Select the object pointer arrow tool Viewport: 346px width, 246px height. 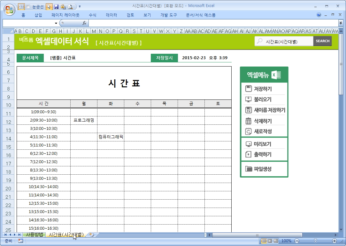(49, 7)
